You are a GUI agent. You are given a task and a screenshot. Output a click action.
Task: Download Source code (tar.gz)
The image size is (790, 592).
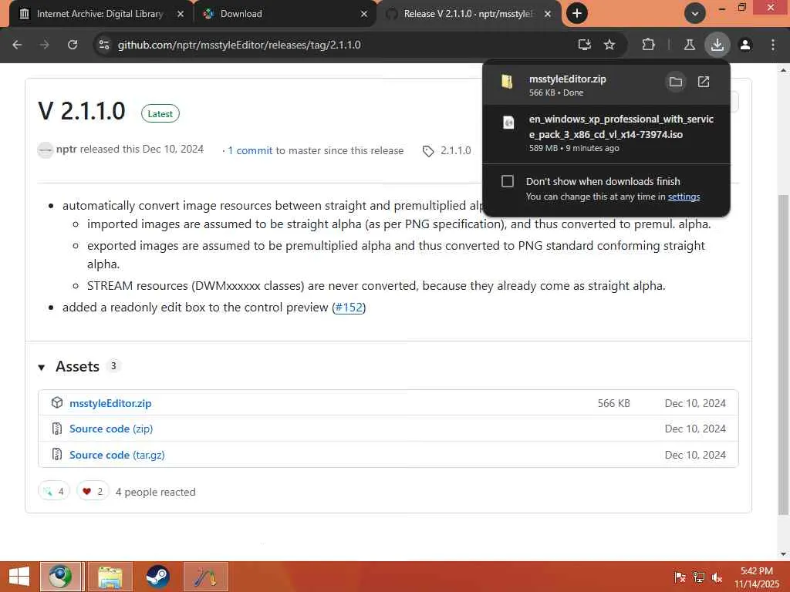[x=117, y=455]
